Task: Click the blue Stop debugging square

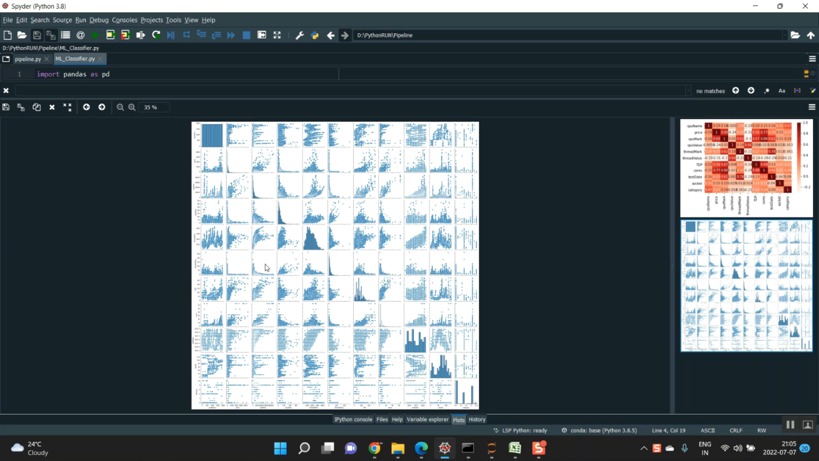Action: (246, 35)
